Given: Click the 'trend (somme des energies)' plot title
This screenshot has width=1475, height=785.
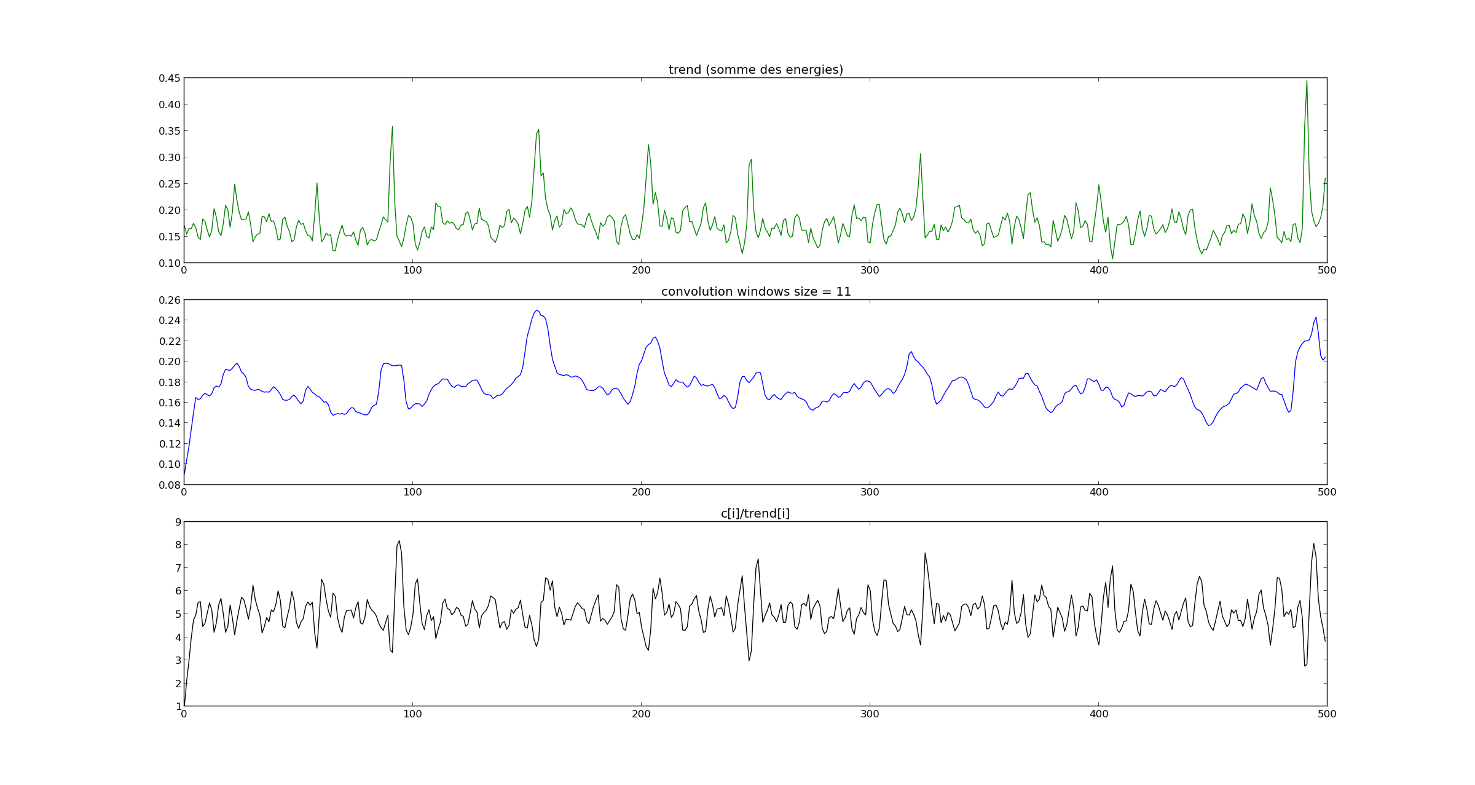Looking at the screenshot, I should (x=755, y=70).
